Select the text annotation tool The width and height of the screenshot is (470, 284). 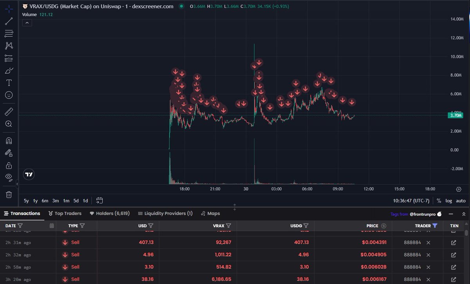9,83
